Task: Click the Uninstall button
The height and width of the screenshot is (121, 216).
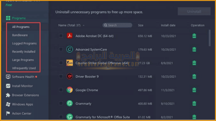Action: coord(194,11)
